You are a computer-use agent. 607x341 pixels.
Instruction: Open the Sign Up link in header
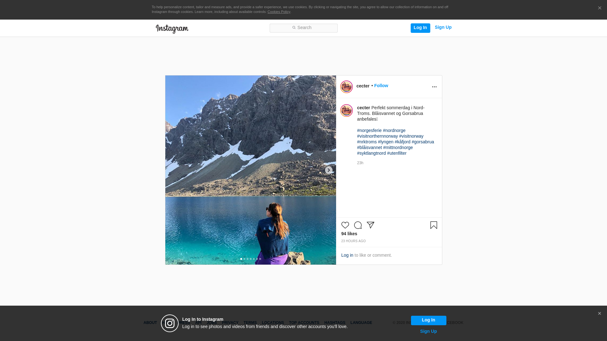tap(443, 27)
